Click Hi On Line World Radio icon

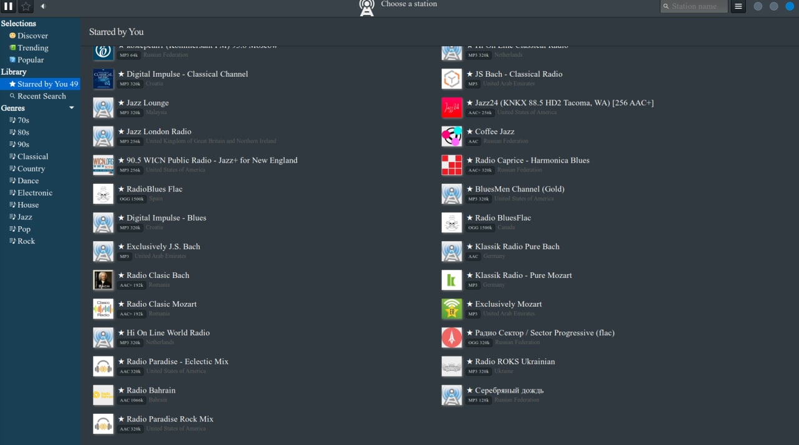point(104,338)
